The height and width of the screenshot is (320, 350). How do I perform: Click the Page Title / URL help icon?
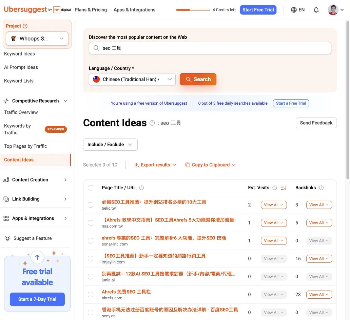pos(141,188)
